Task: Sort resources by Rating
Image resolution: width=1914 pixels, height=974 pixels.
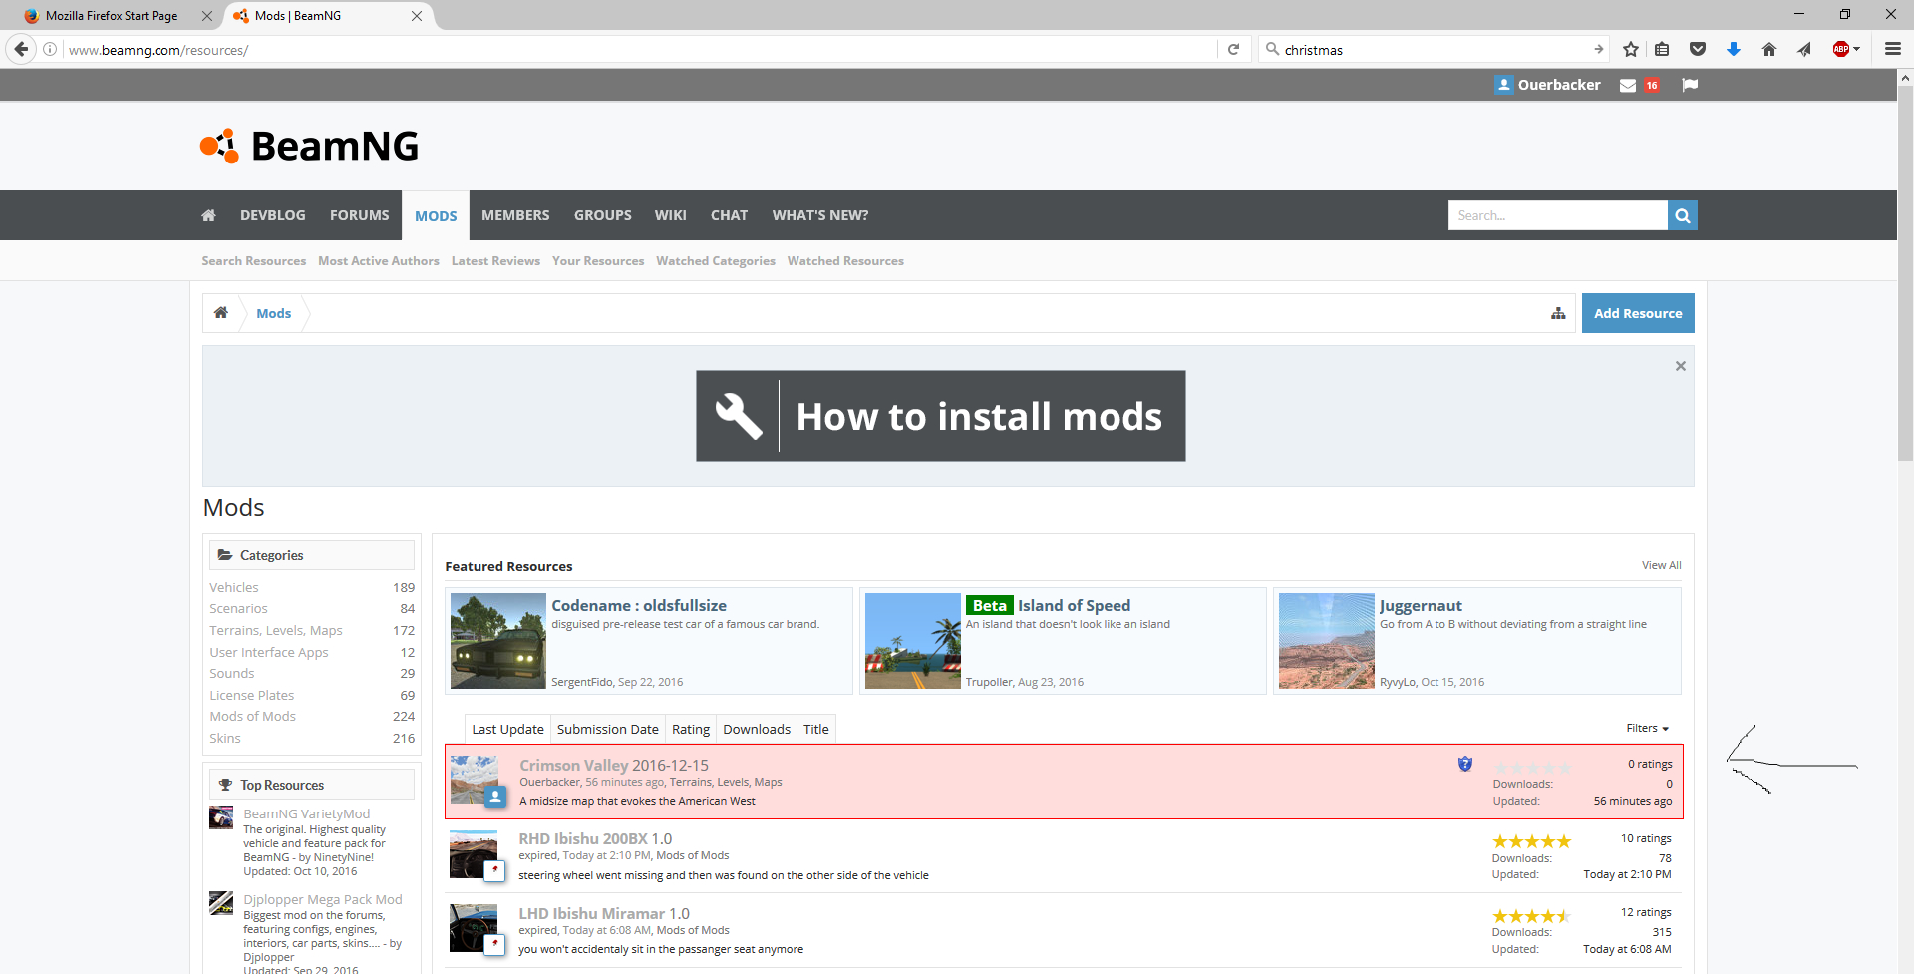Action: pyautogui.click(x=691, y=729)
